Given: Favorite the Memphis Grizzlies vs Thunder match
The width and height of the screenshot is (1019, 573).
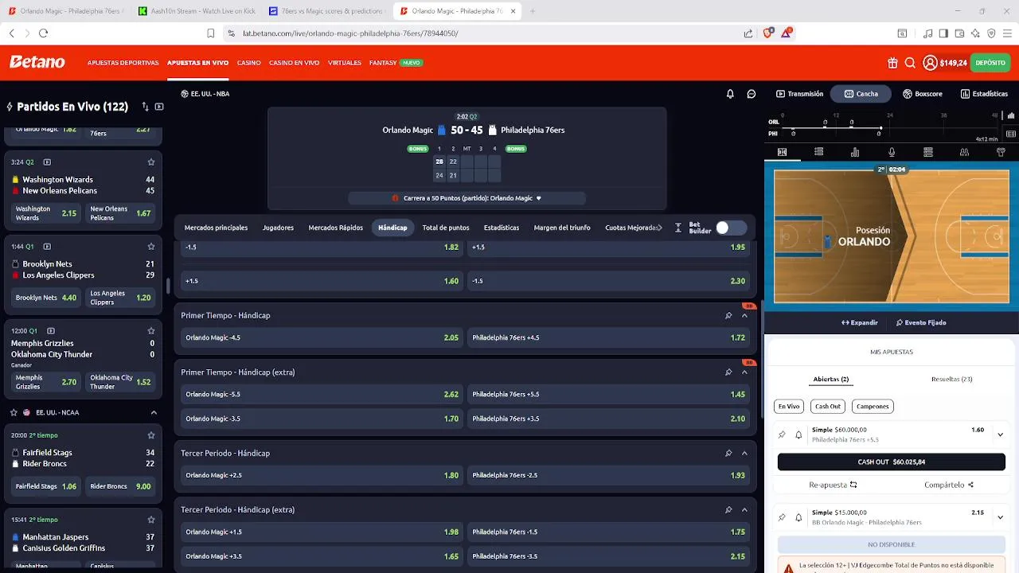Looking at the screenshot, I should pyautogui.click(x=150, y=331).
